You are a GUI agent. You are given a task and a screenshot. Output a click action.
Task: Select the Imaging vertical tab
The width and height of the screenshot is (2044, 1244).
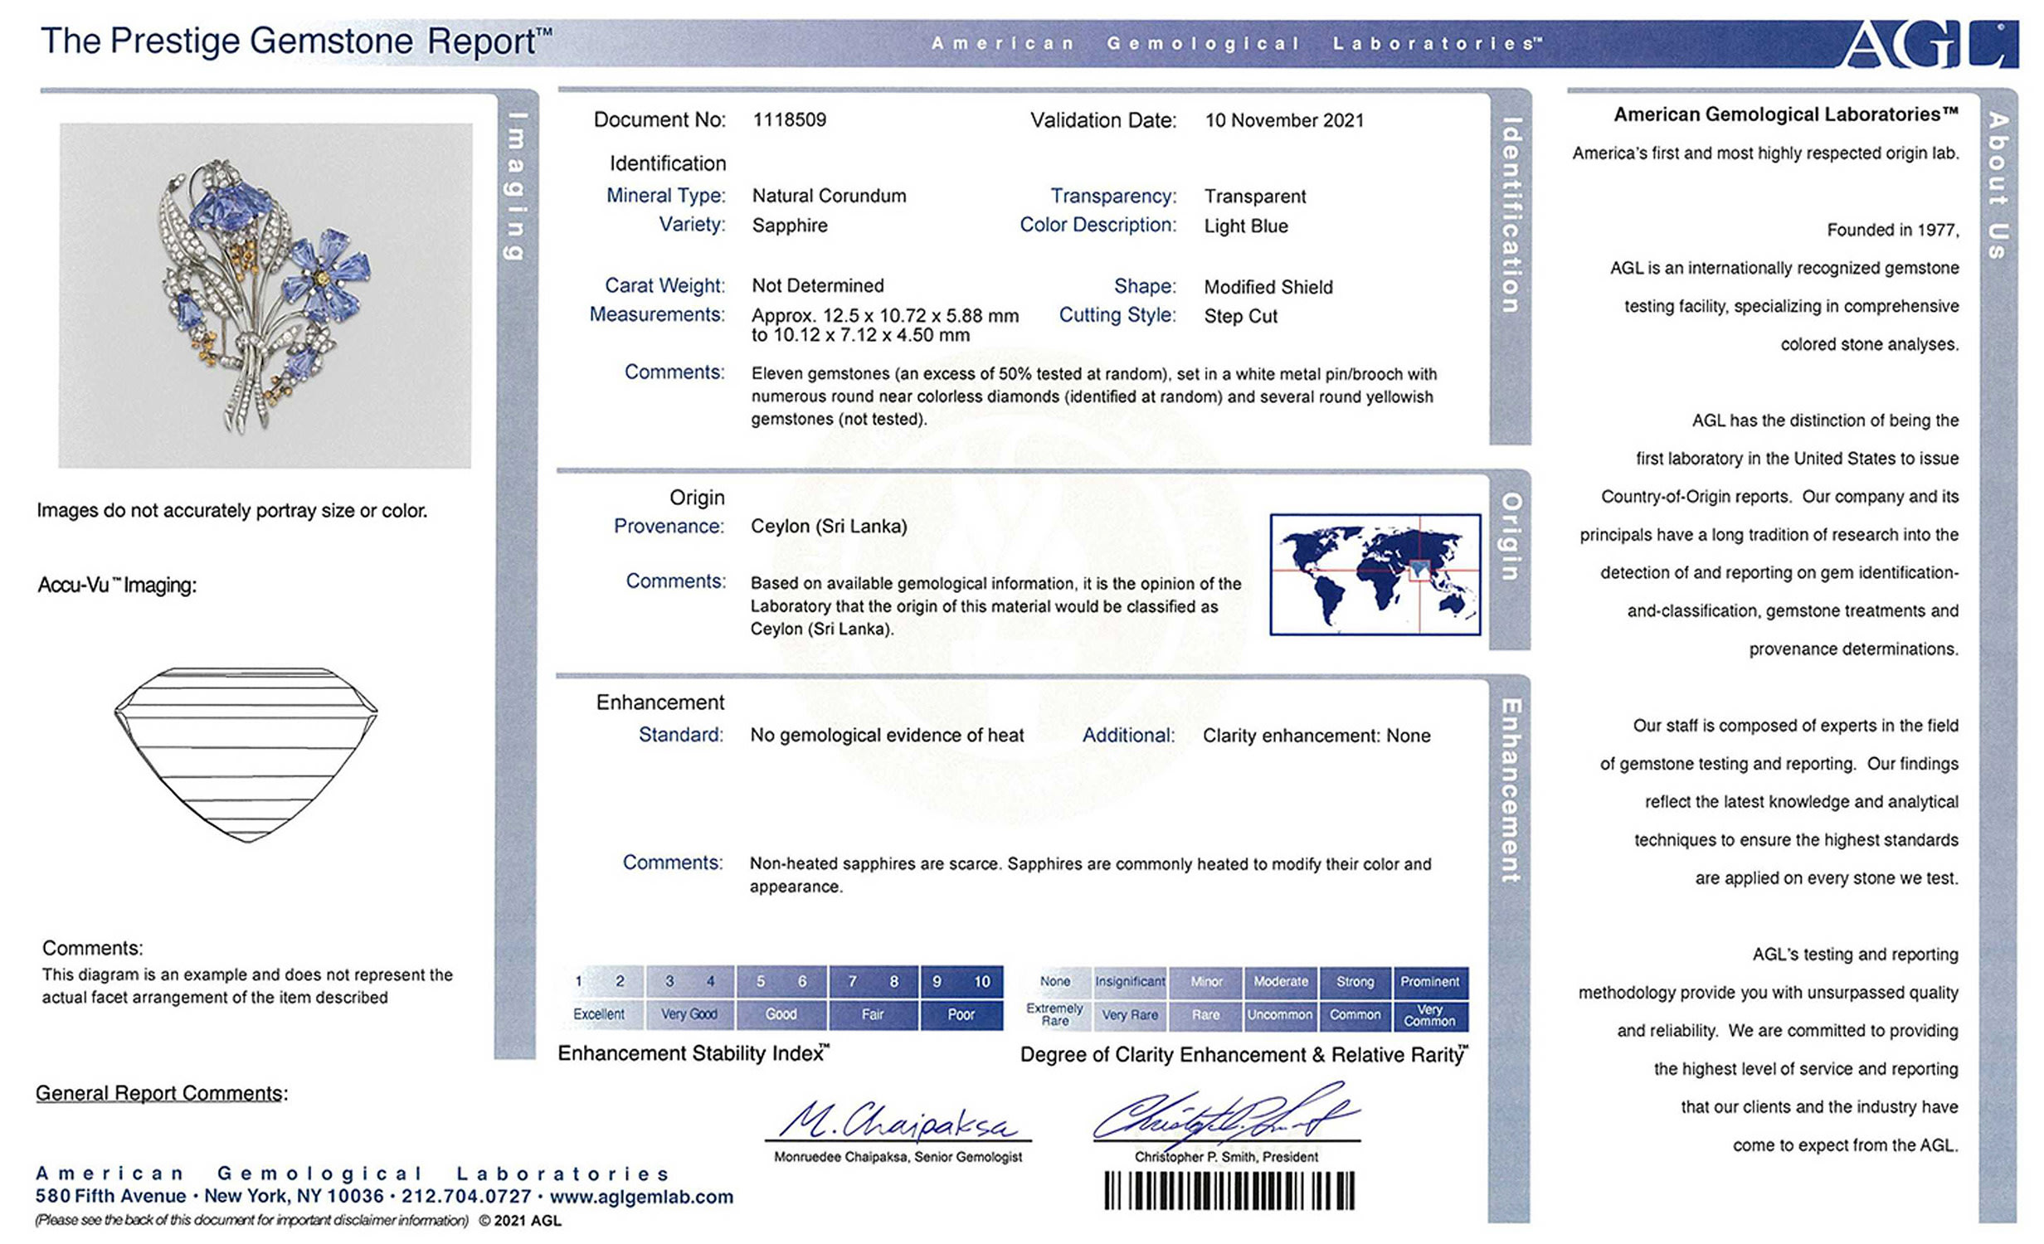[516, 187]
